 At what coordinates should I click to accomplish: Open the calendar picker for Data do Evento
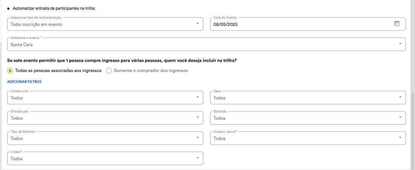pos(397,23)
